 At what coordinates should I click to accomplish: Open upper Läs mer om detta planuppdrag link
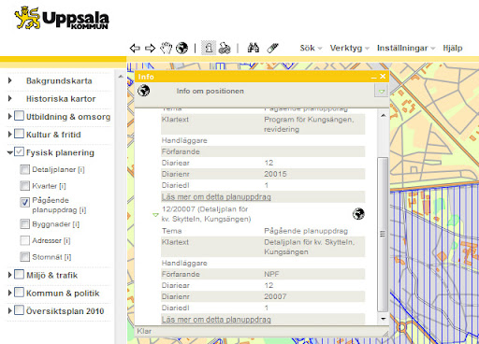pos(216,197)
